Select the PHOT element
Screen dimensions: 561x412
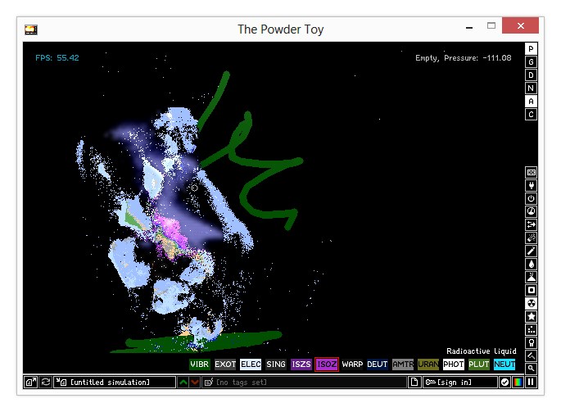click(454, 364)
